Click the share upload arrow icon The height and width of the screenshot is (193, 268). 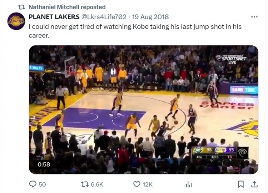[x=254, y=184]
